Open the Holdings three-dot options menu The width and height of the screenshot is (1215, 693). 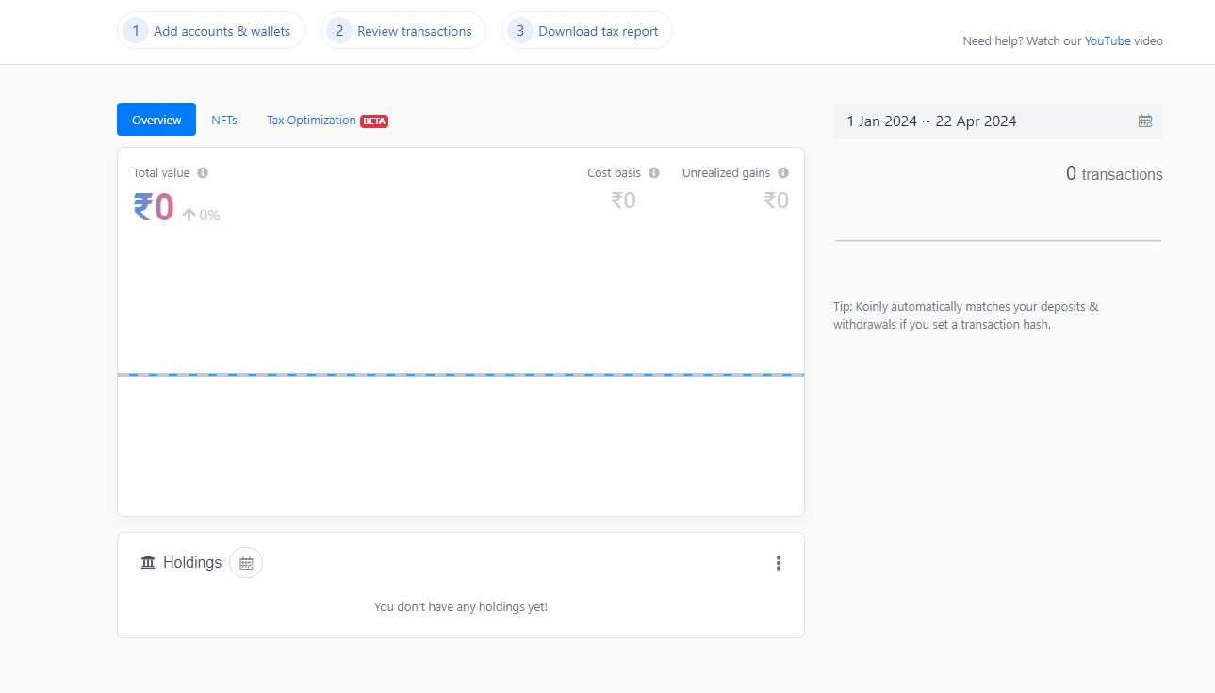[x=779, y=563]
